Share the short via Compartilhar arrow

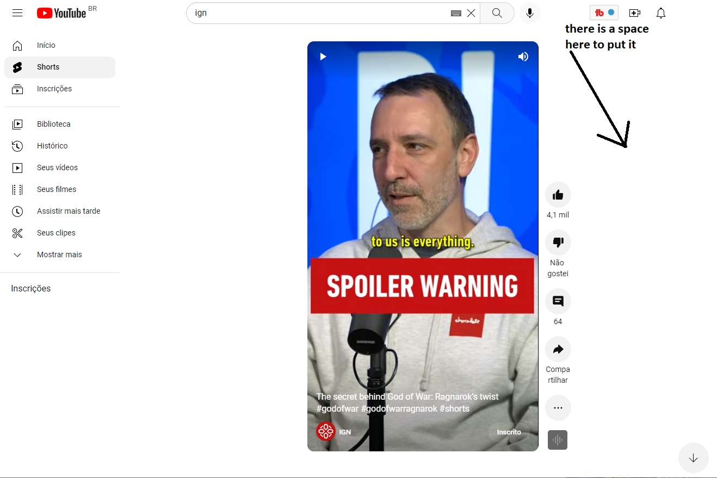(558, 349)
